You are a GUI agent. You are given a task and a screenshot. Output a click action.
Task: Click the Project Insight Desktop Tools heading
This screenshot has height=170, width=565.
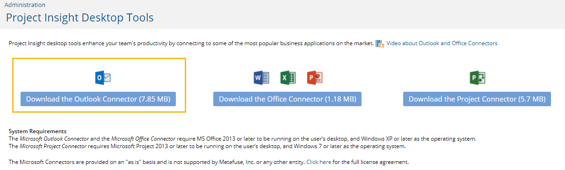pos(80,18)
